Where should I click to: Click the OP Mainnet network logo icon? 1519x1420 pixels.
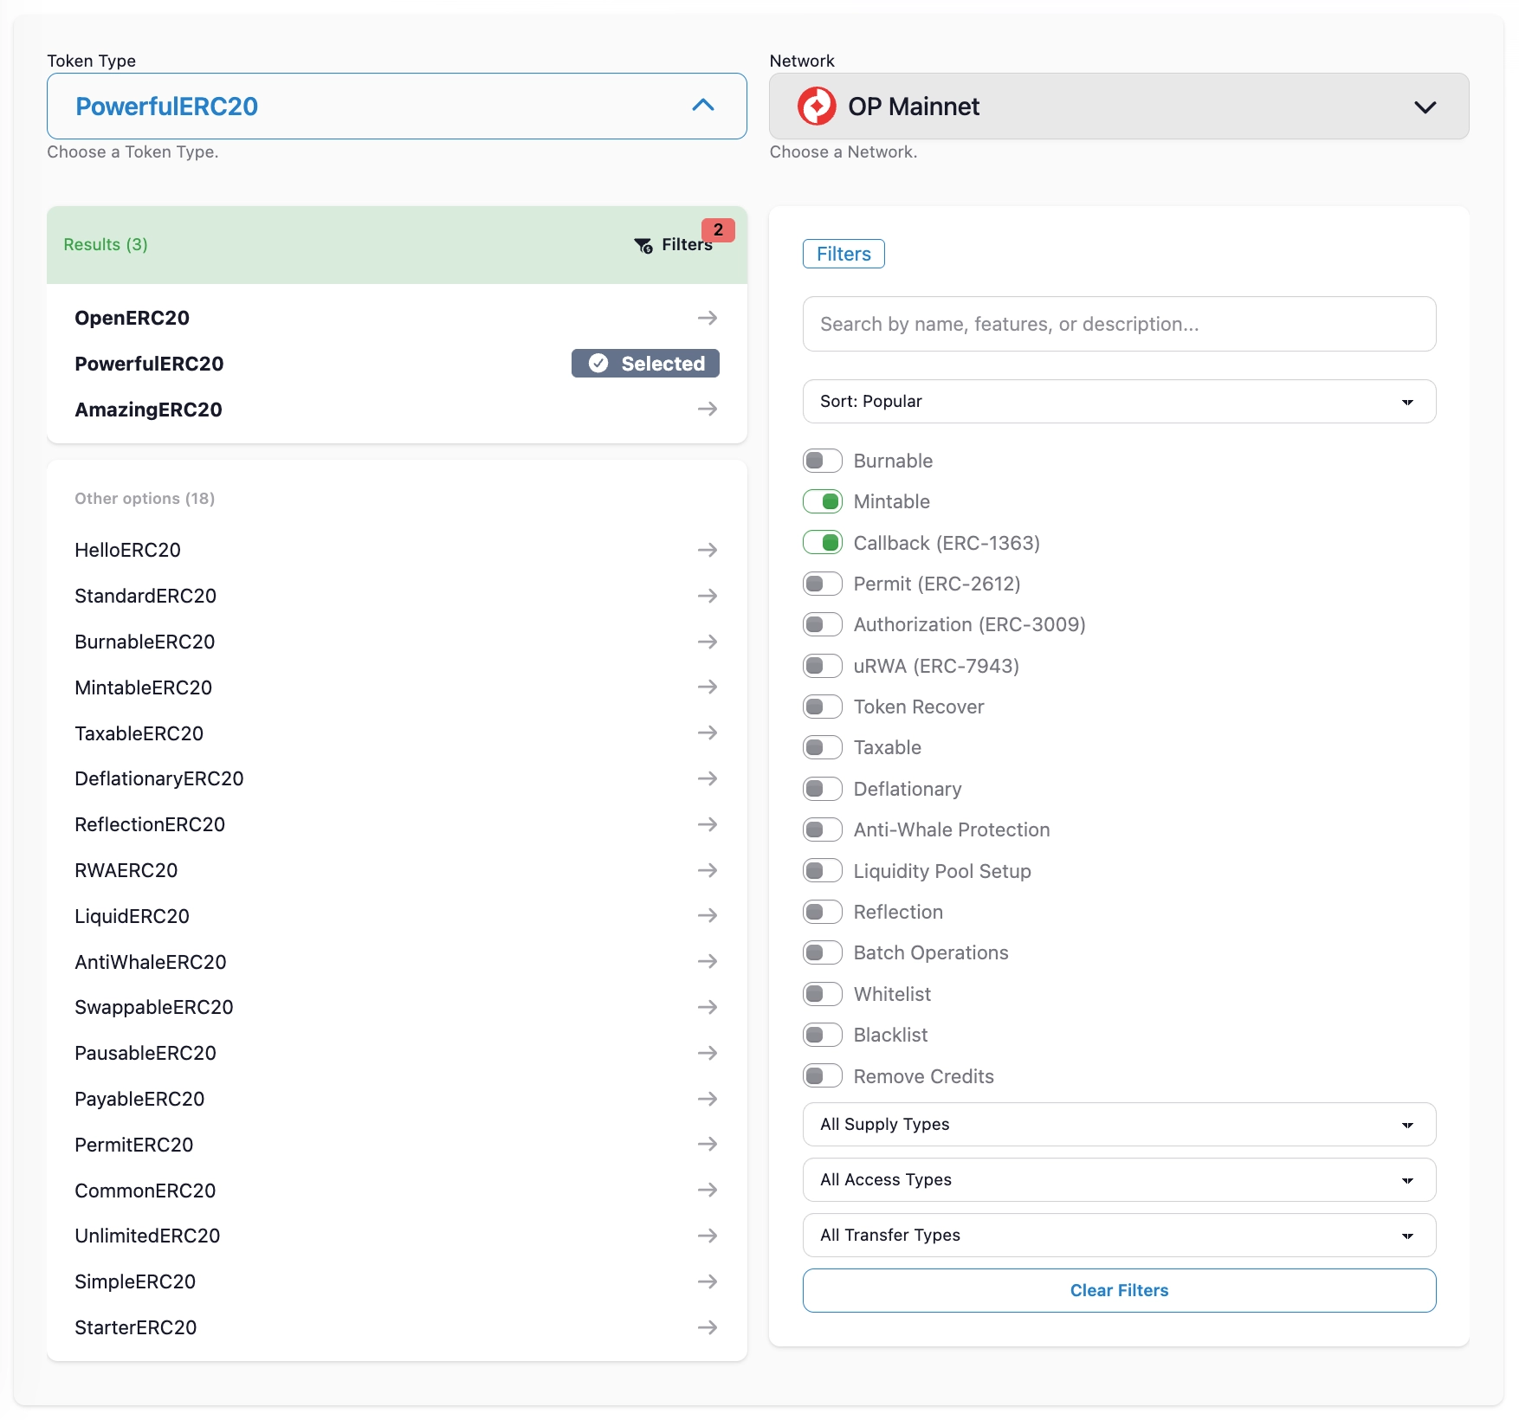point(816,106)
